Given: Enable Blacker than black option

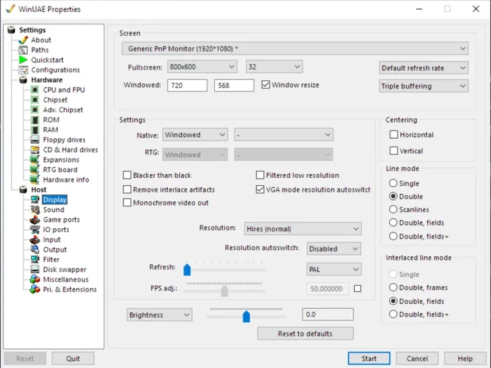Looking at the screenshot, I should (127, 175).
